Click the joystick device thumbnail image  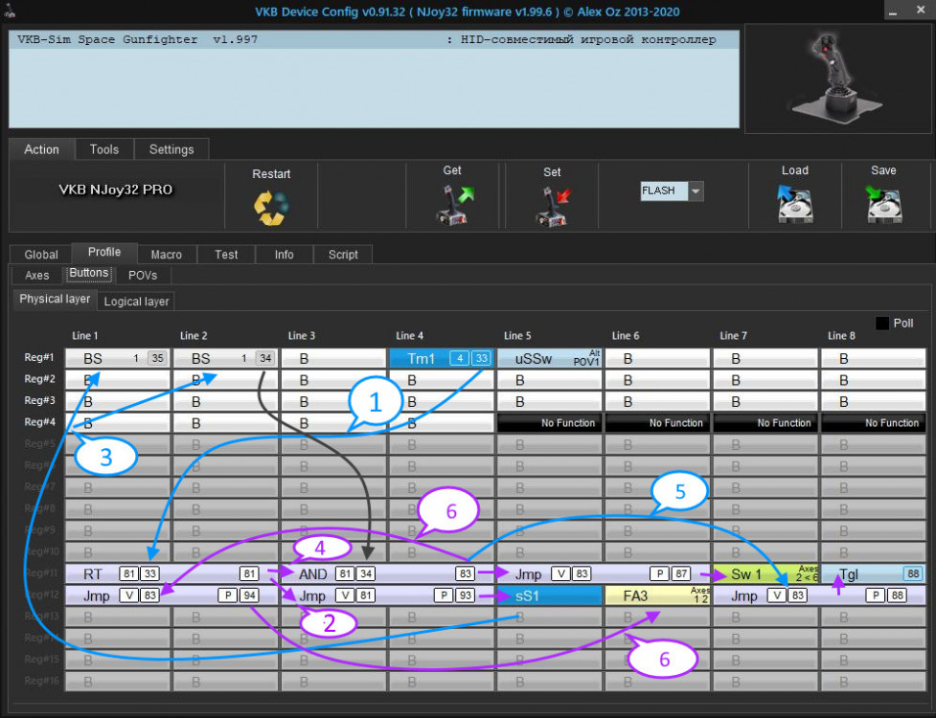[x=833, y=79]
